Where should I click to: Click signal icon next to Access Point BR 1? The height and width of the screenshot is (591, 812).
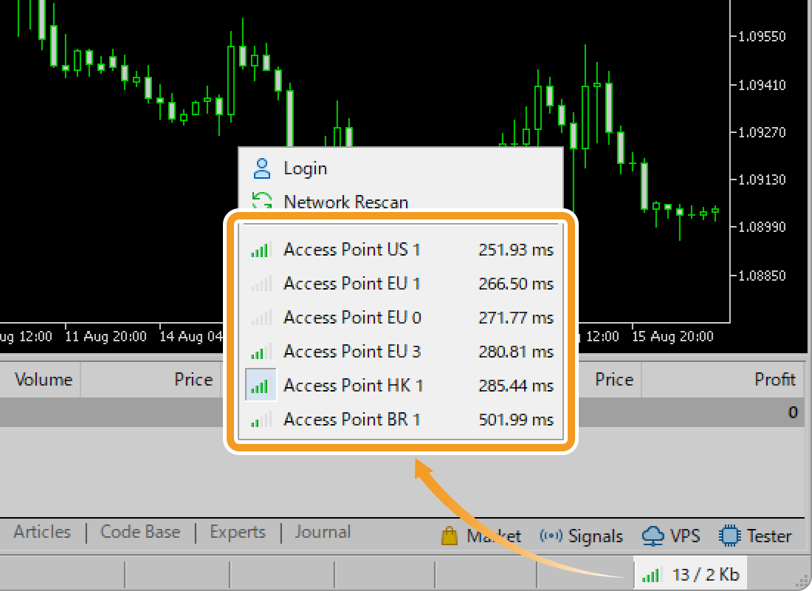point(261,420)
